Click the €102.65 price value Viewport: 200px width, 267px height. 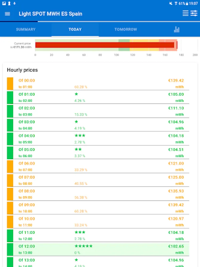tap(176, 246)
